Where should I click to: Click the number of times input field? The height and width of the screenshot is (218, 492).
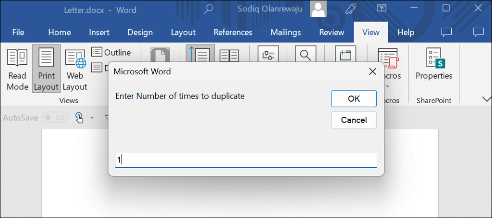(246, 160)
